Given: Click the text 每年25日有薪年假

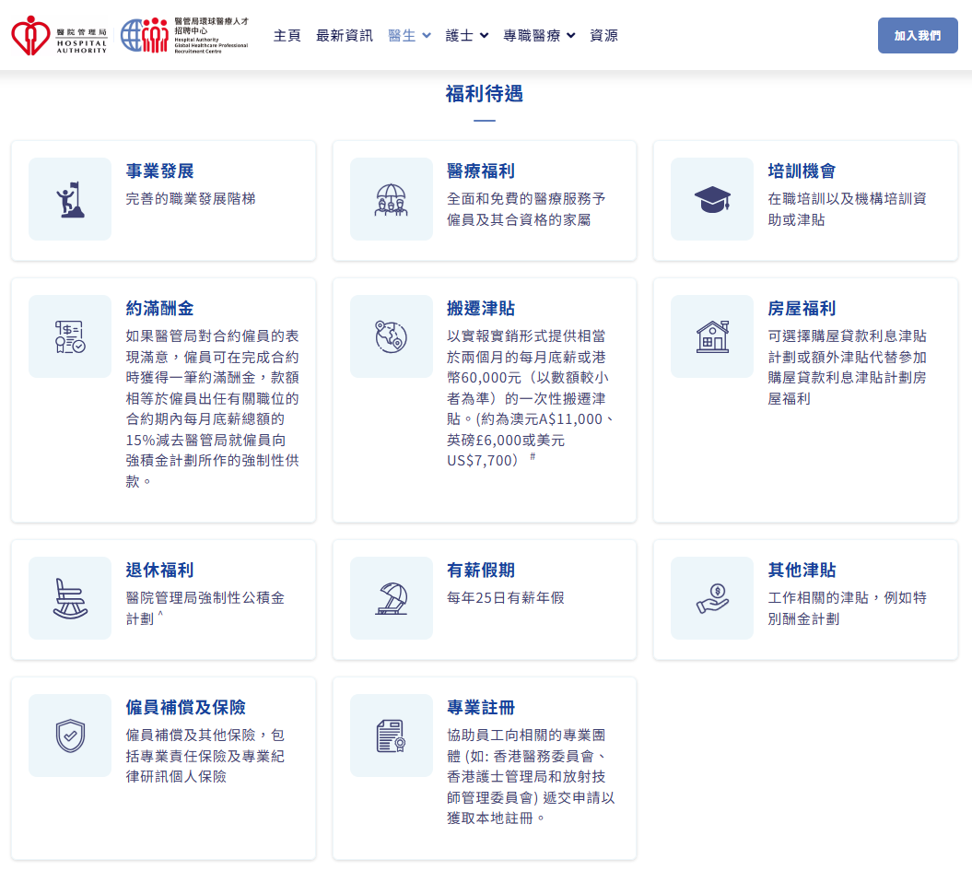Looking at the screenshot, I should tap(506, 598).
